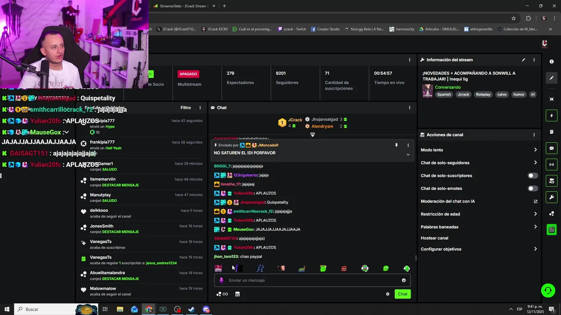The width and height of the screenshot is (561, 315).
Task: Toggle Chat de solo-emotes switch
Action: click(533, 189)
